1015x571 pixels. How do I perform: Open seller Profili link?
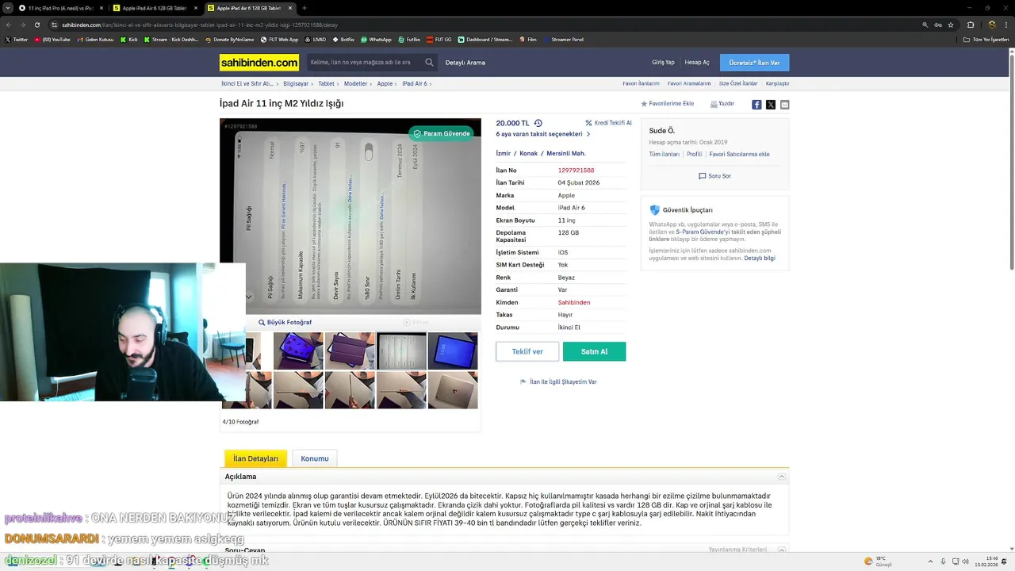coord(695,155)
